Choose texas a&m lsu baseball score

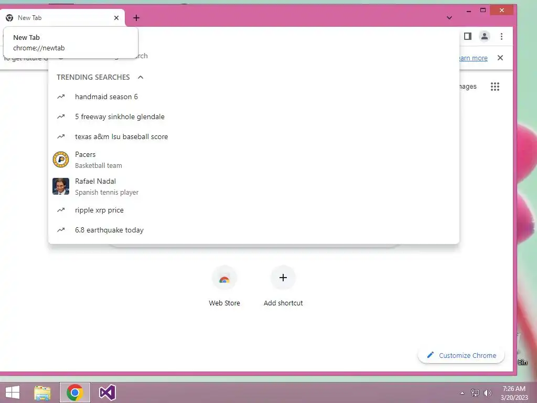[253, 136]
